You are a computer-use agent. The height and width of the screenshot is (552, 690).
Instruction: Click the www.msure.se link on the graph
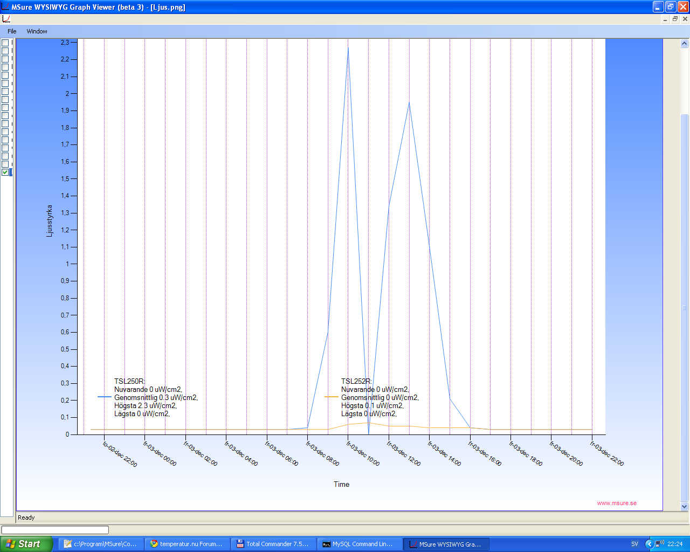pyautogui.click(x=617, y=503)
